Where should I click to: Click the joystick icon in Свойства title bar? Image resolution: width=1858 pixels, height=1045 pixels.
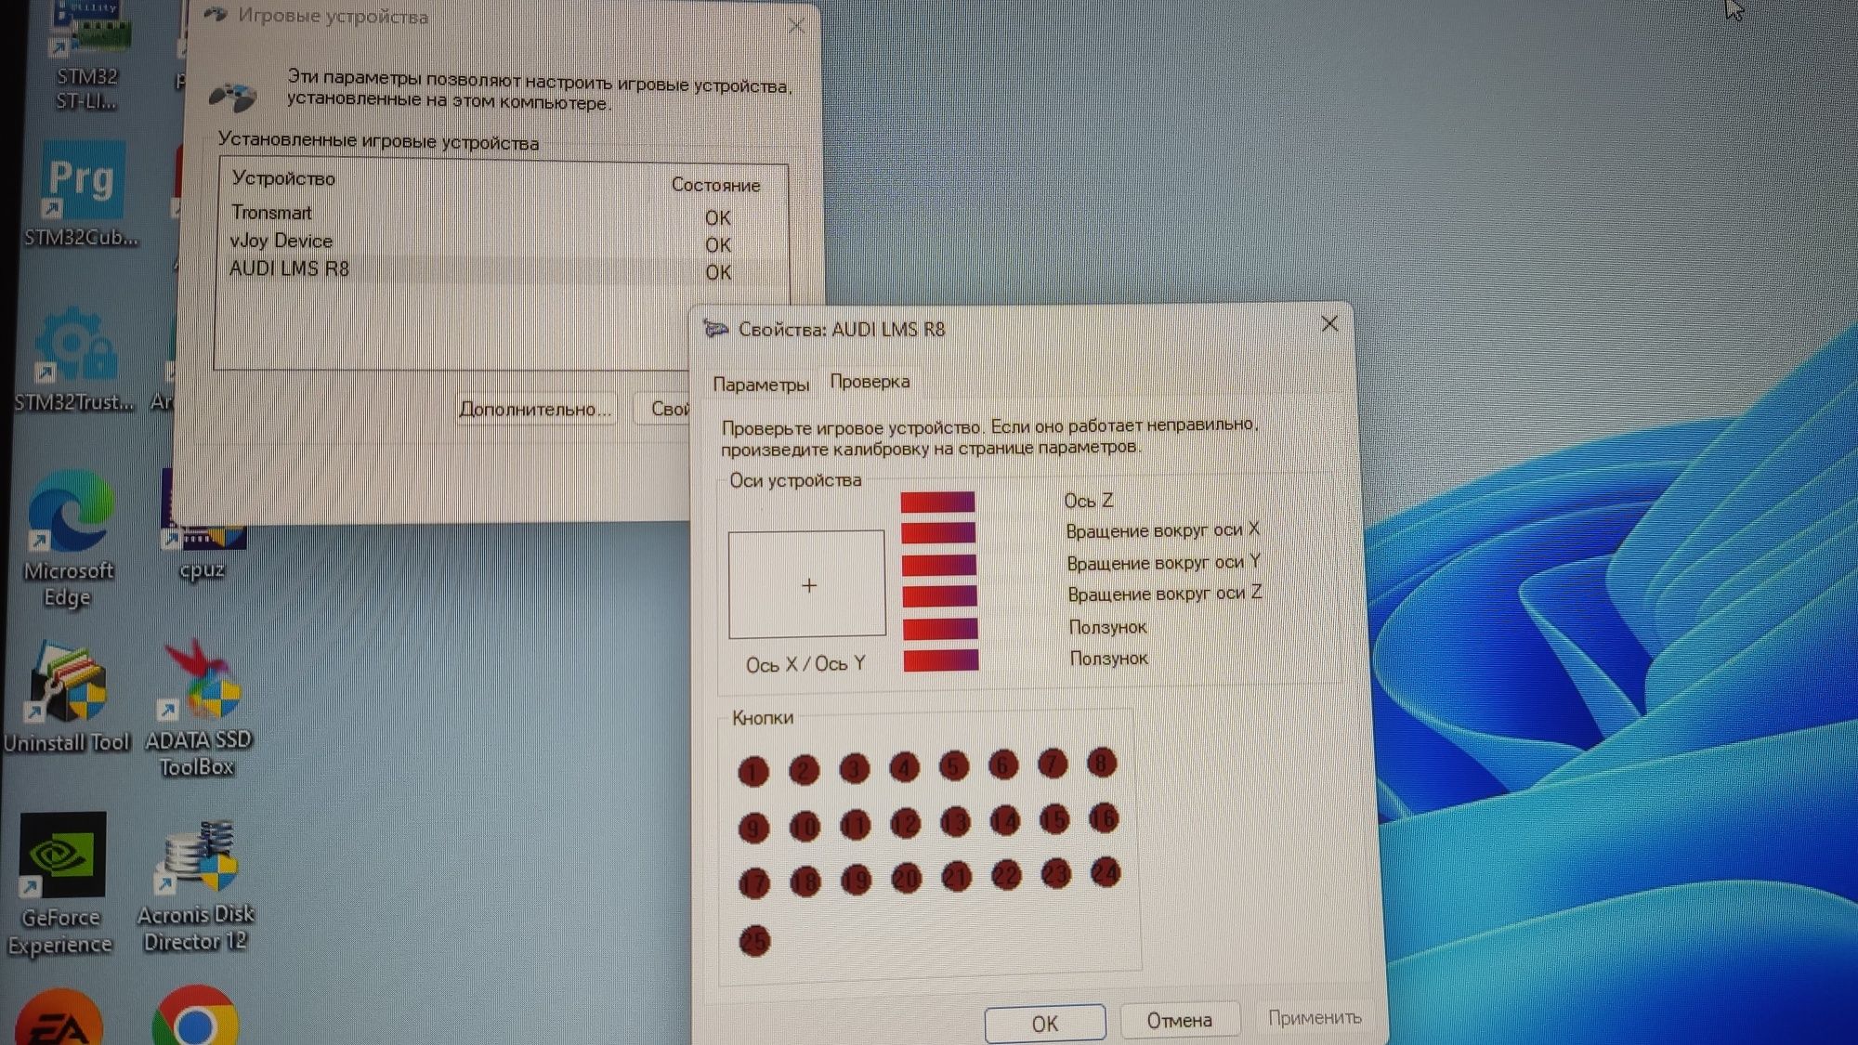click(x=715, y=328)
